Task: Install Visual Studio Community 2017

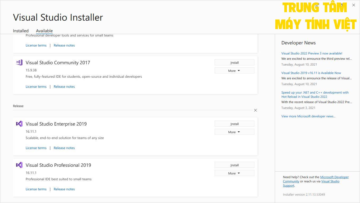Action: tap(234, 62)
